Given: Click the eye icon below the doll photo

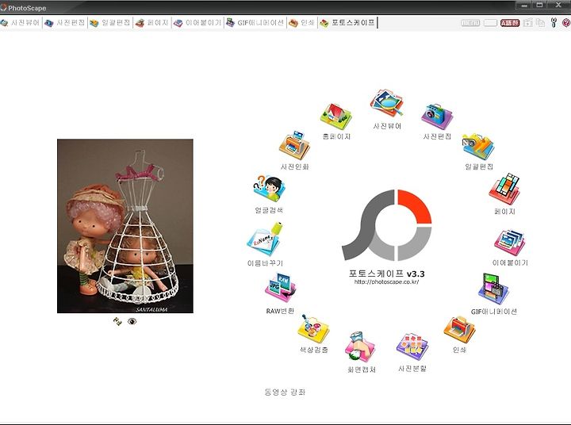Looking at the screenshot, I should pos(132,321).
